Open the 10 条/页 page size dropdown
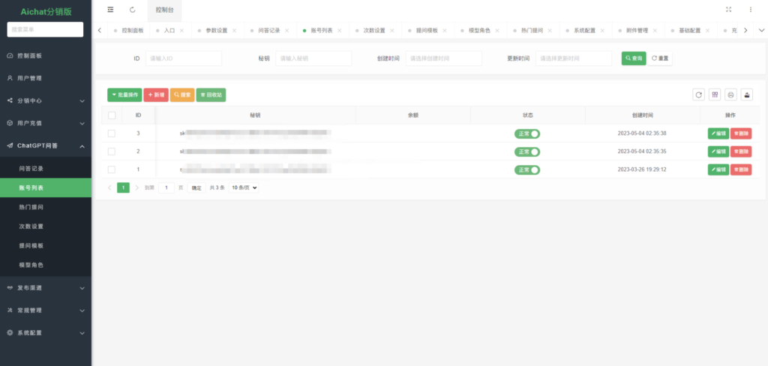 (244, 187)
